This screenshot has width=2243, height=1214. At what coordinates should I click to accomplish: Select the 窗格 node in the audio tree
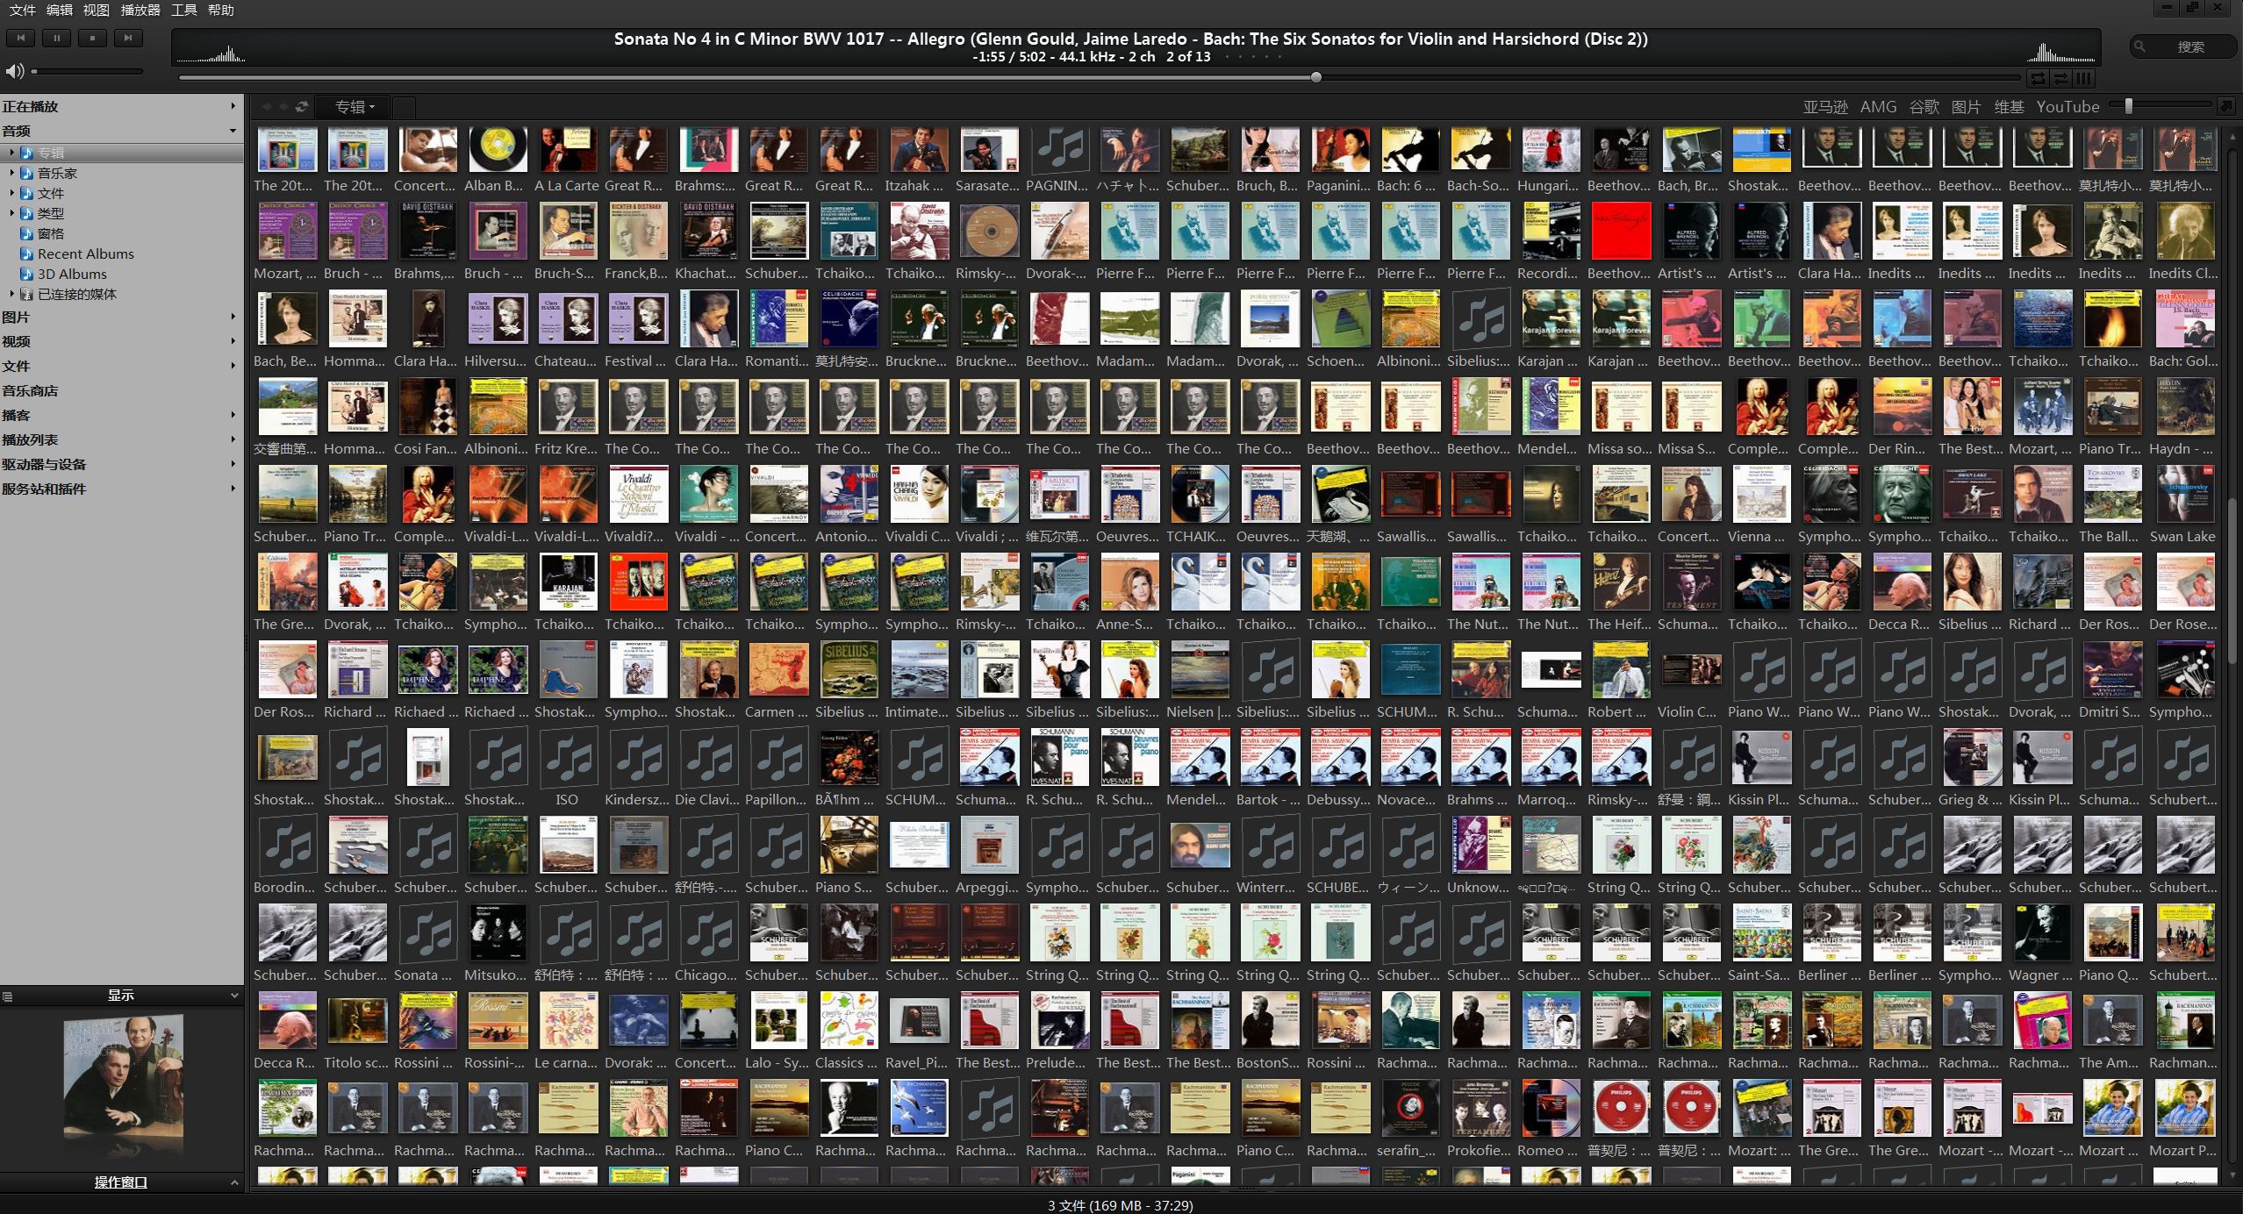click(x=51, y=233)
